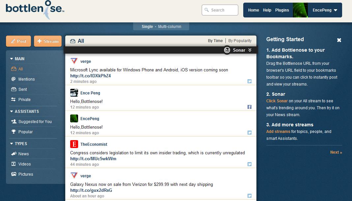Click Twitter icon on Galaxy Nexus post
The height and width of the screenshot is (201, 352).
[x=249, y=196]
